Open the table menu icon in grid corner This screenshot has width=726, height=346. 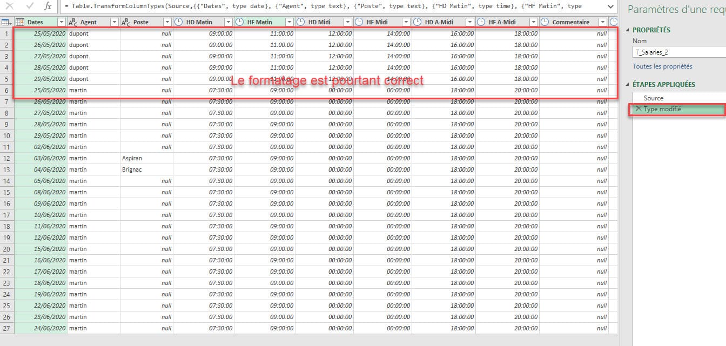click(x=6, y=22)
